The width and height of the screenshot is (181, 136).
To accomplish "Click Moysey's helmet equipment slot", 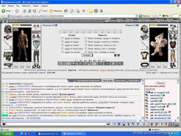I will pyautogui.click(x=8, y=29).
